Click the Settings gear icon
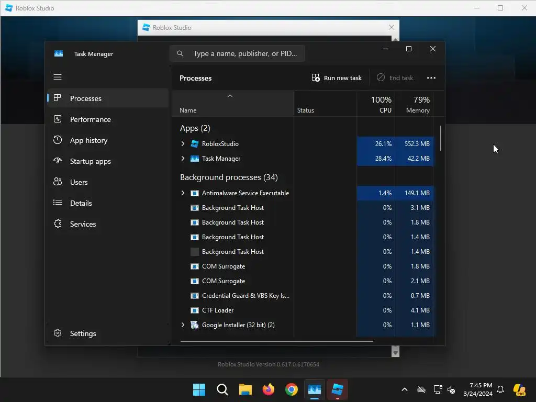 [58, 333]
